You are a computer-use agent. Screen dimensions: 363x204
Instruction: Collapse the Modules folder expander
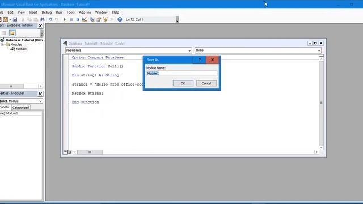2,44
